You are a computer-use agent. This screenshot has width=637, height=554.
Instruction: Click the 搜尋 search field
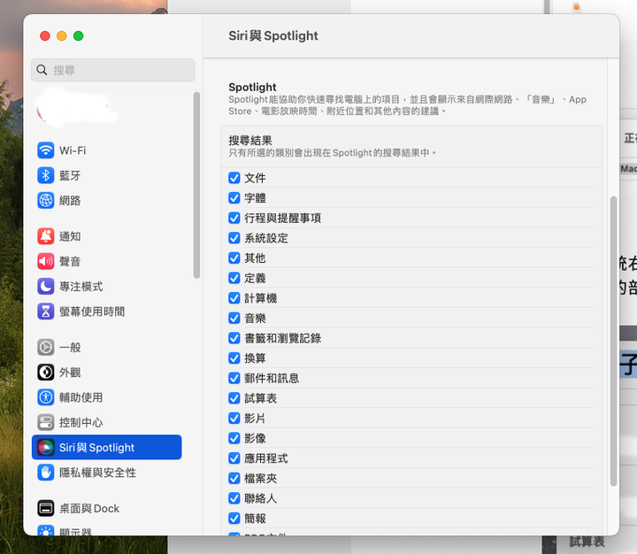point(113,70)
